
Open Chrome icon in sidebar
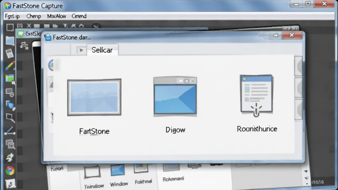tap(10, 171)
